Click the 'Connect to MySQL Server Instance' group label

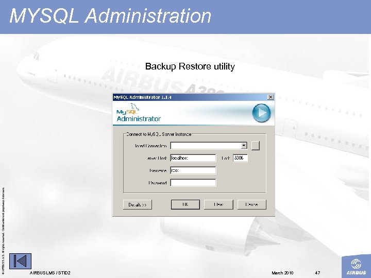coord(159,134)
